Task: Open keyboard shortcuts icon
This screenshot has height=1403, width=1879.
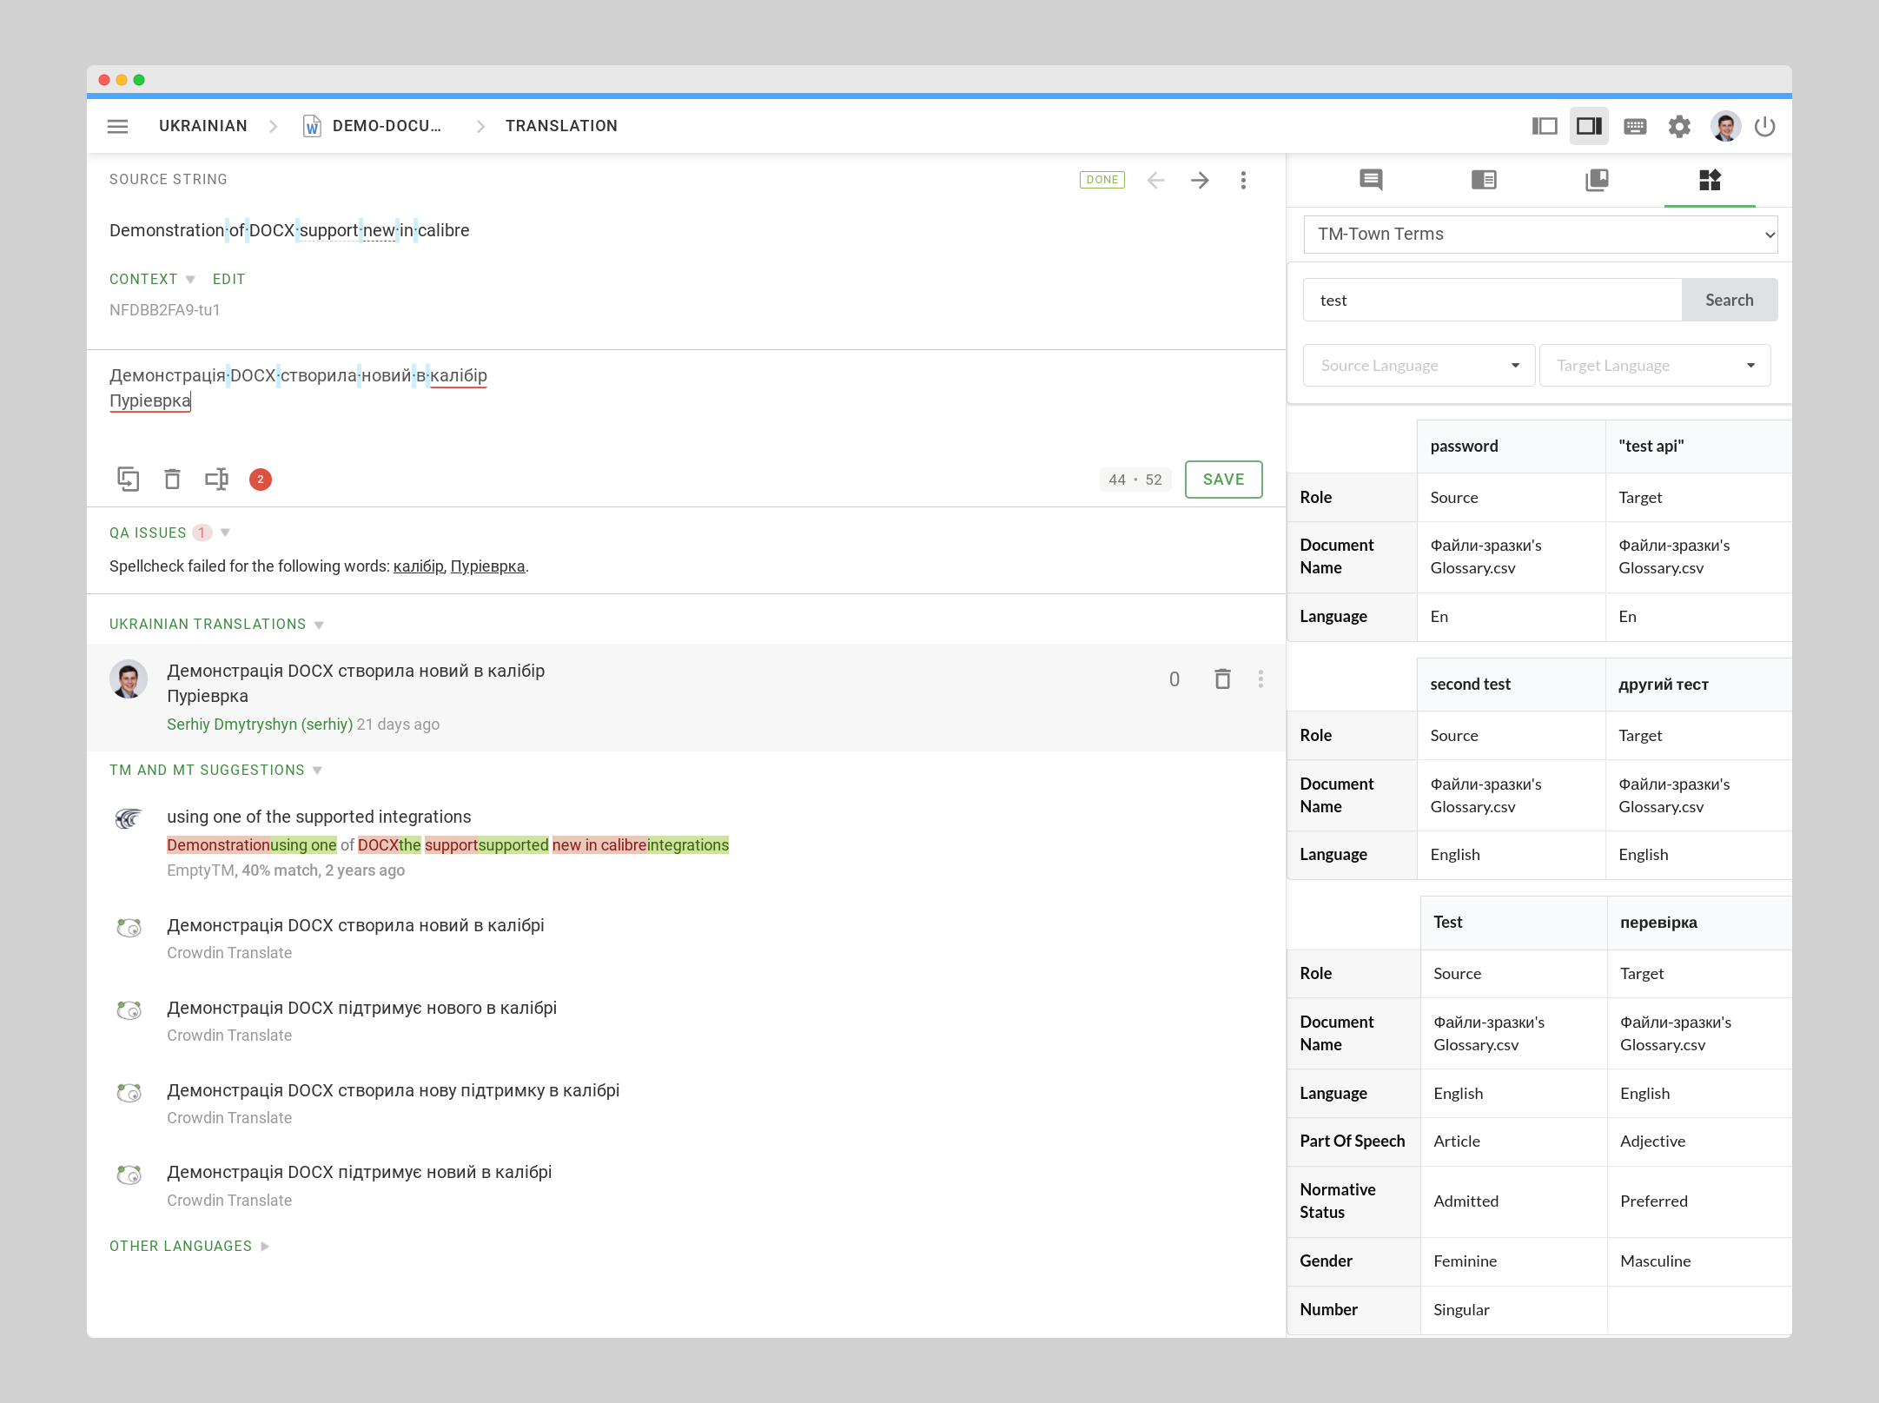Action: (1635, 126)
